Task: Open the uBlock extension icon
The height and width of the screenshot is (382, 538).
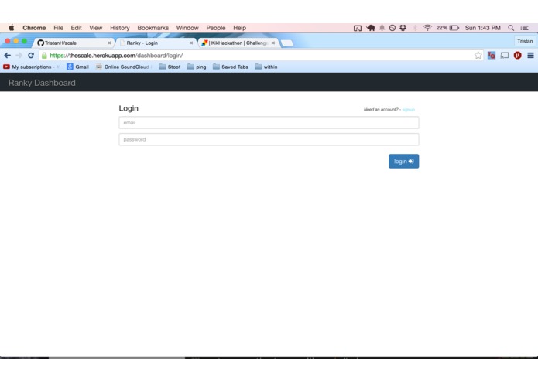Action: click(x=517, y=55)
